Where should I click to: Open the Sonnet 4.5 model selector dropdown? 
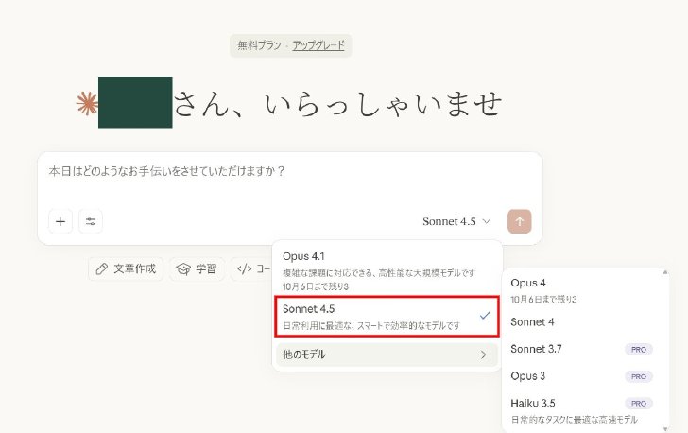pyautogui.click(x=456, y=221)
